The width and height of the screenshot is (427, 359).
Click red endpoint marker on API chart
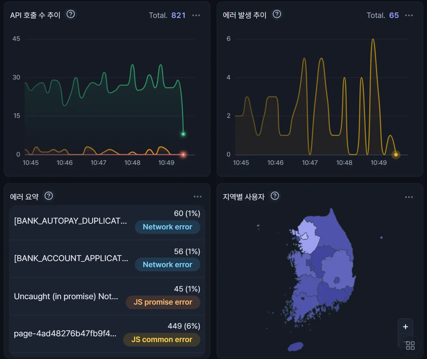[x=183, y=155]
